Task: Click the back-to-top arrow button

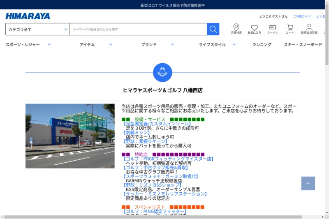Action: (x=308, y=183)
